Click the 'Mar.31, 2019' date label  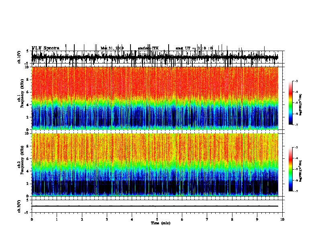click(112, 48)
